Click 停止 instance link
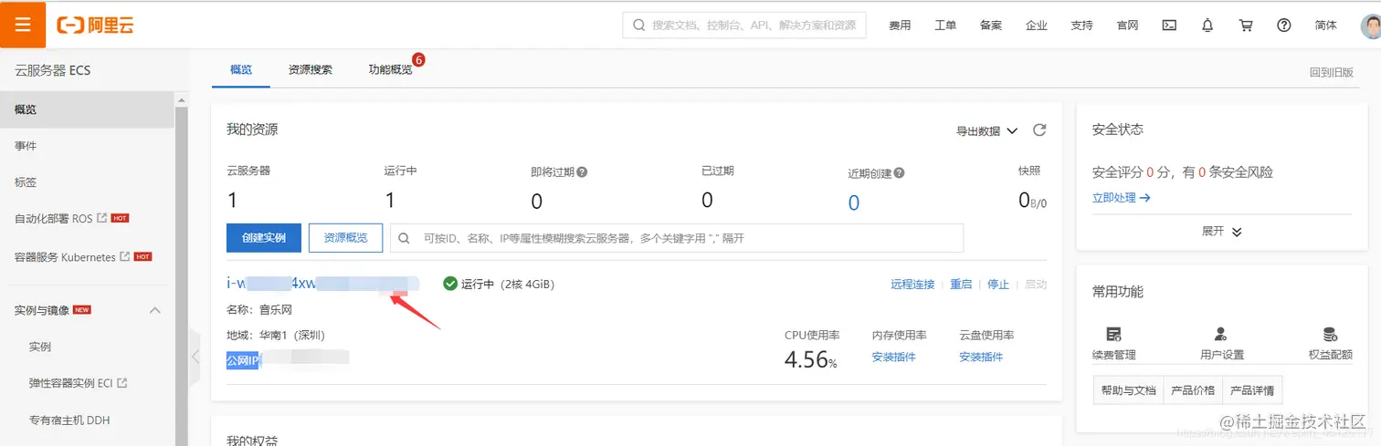Screen dimensions: 1381x446 click(x=998, y=285)
